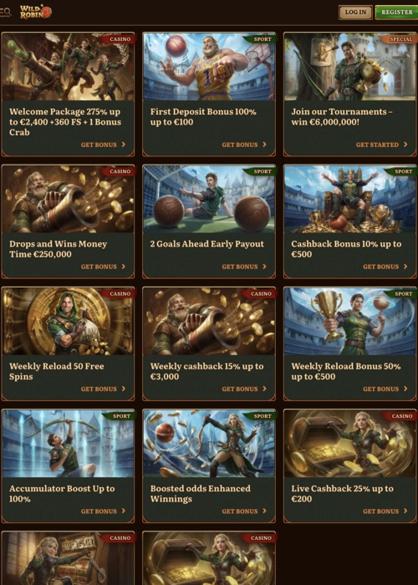Image resolution: width=418 pixels, height=585 pixels.
Task: Select the SPECIAL tag on Tournaments card
Action: pos(399,39)
